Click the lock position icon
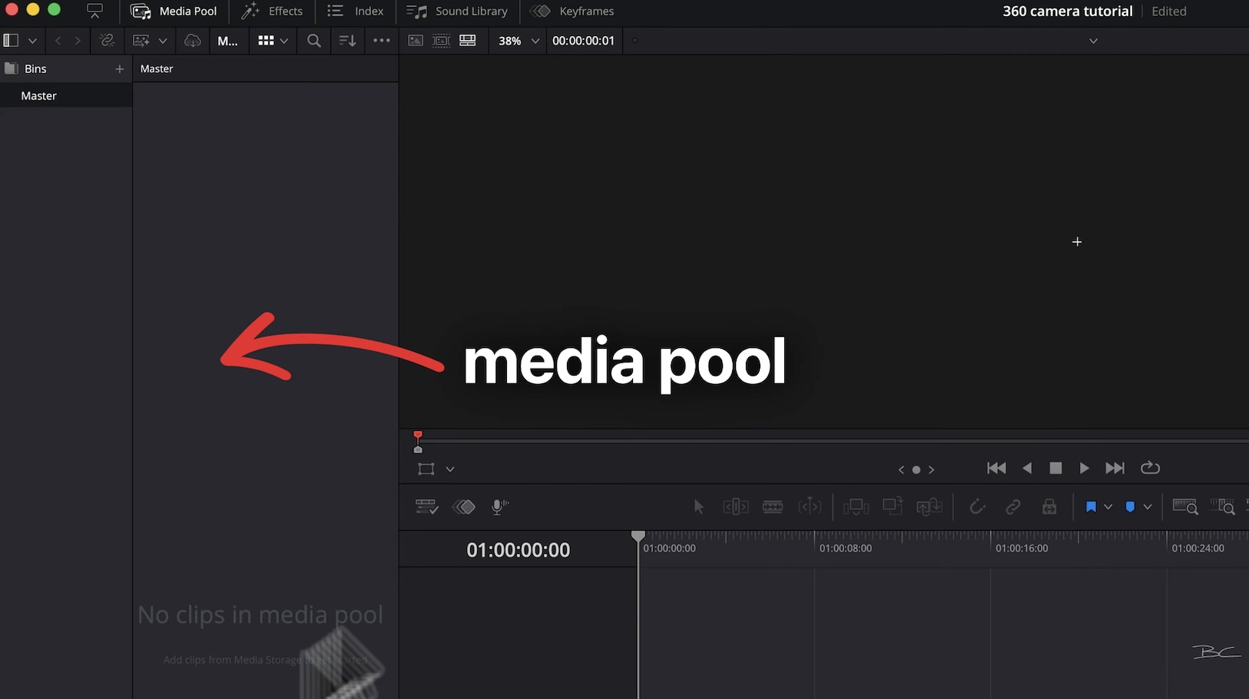The width and height of the screenshot is (1249, 699). point(1049,507)
